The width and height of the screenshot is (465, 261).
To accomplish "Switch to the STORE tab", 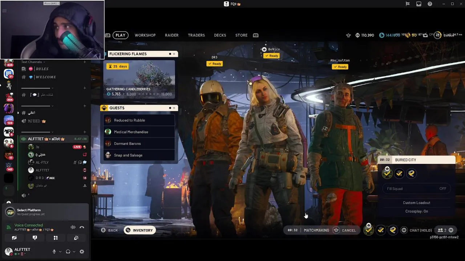I will [241, 35].
